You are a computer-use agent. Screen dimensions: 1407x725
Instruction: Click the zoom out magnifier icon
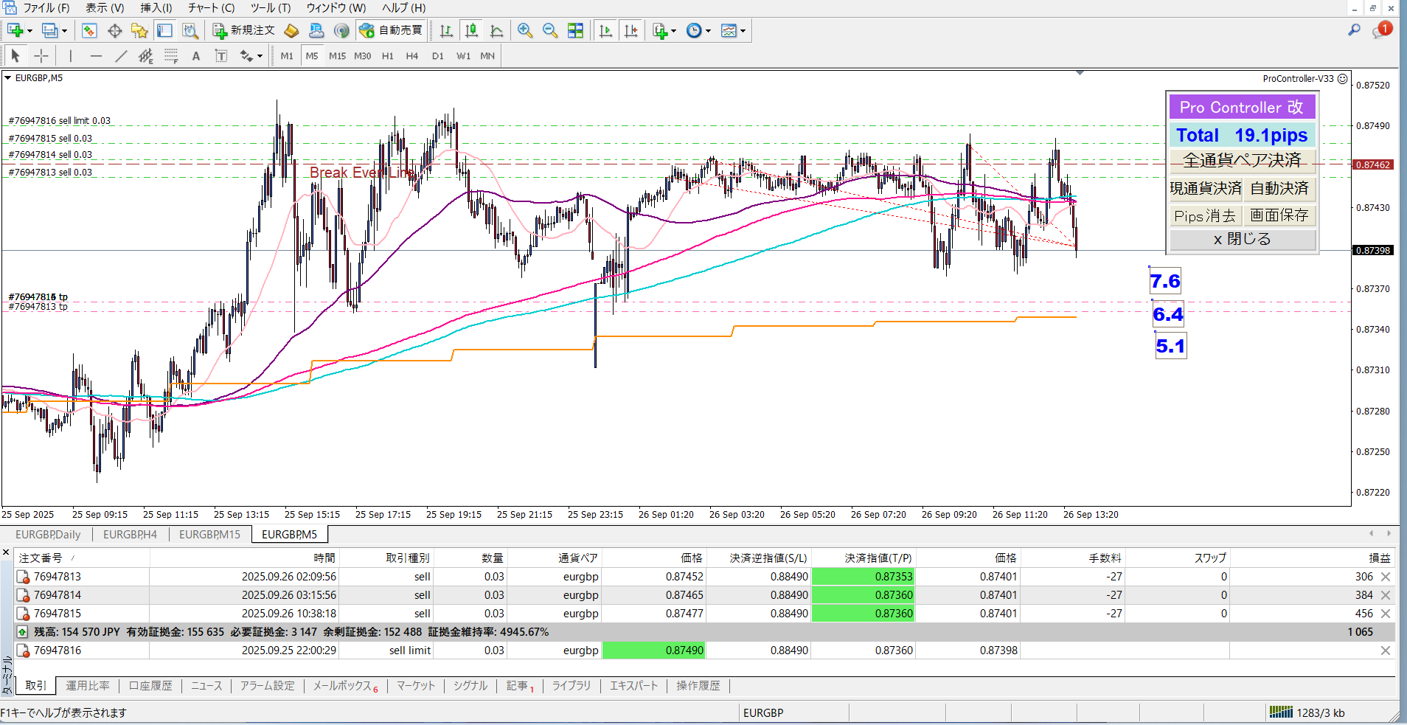550,30
